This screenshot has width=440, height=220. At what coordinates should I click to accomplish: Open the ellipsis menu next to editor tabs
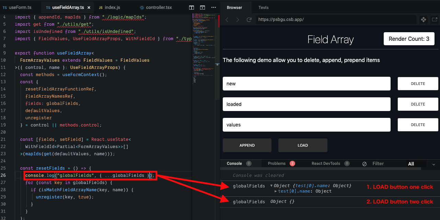pyautogui.click(x=213, y=7)
